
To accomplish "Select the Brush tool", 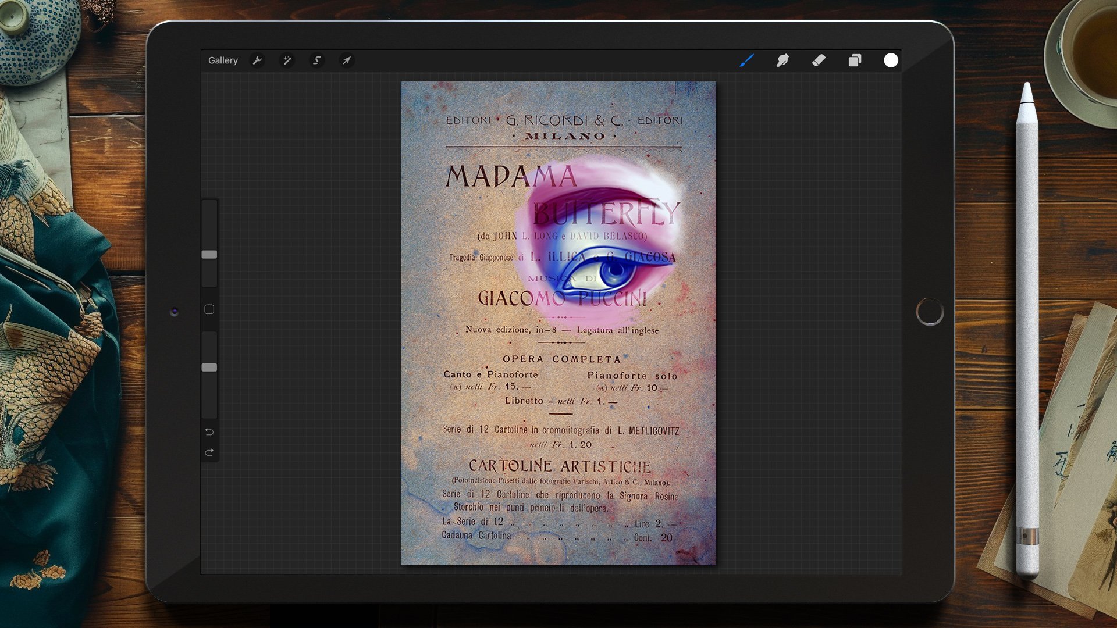I will coord(746,60).
